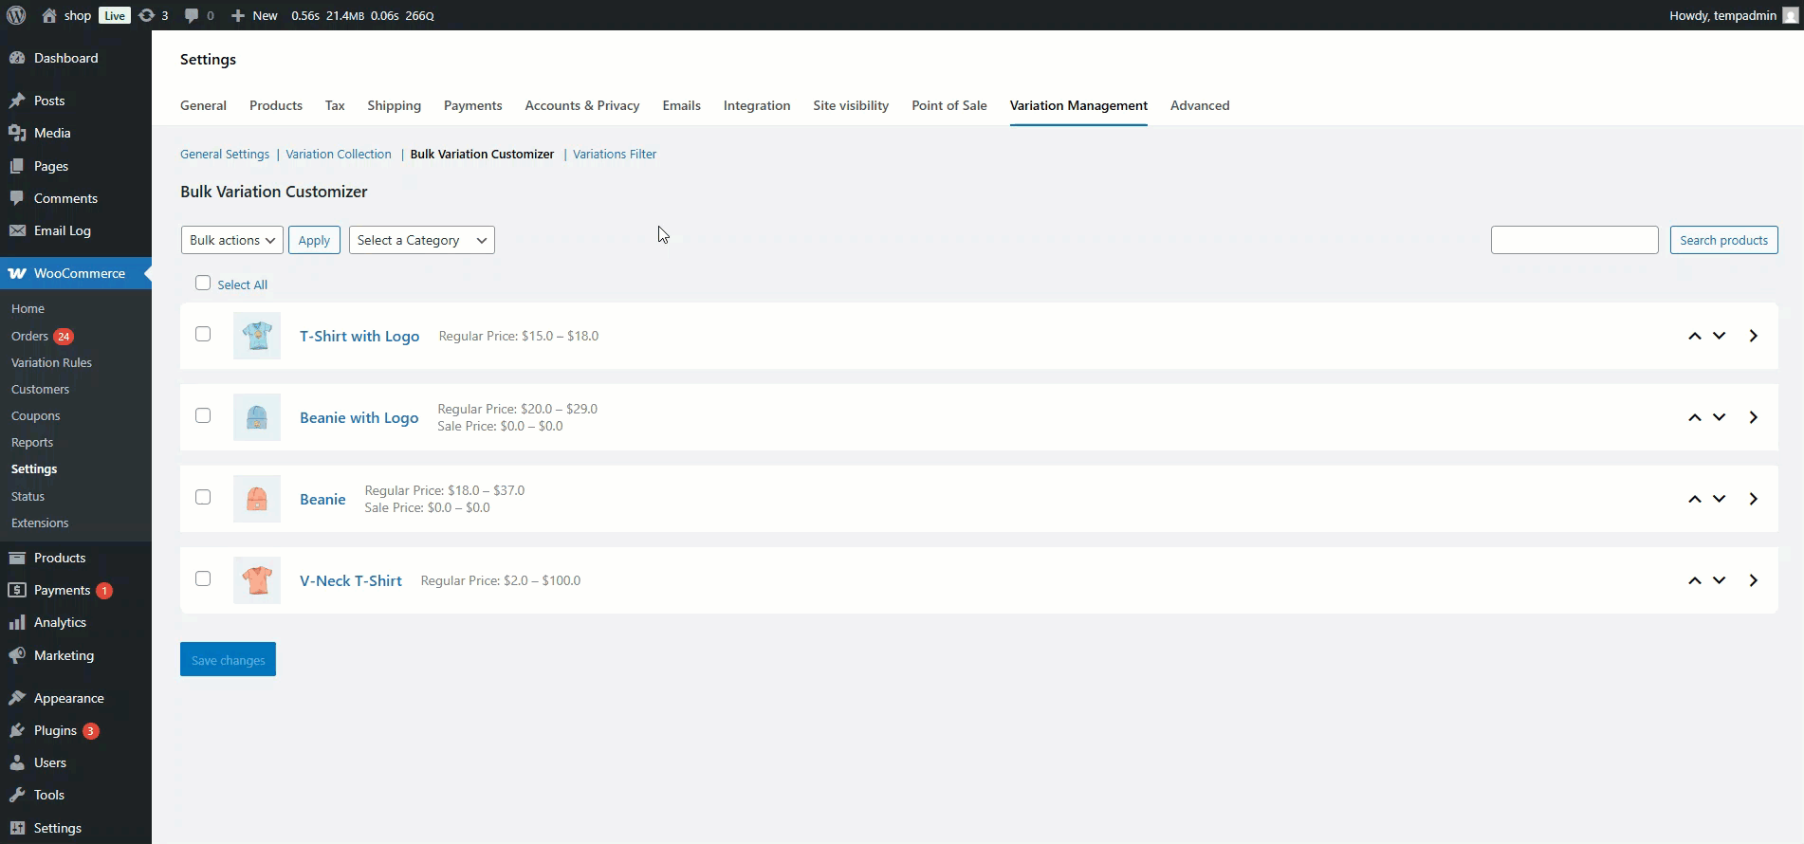Check the T-Shirt with Logo checkbox

click(203, 334)
